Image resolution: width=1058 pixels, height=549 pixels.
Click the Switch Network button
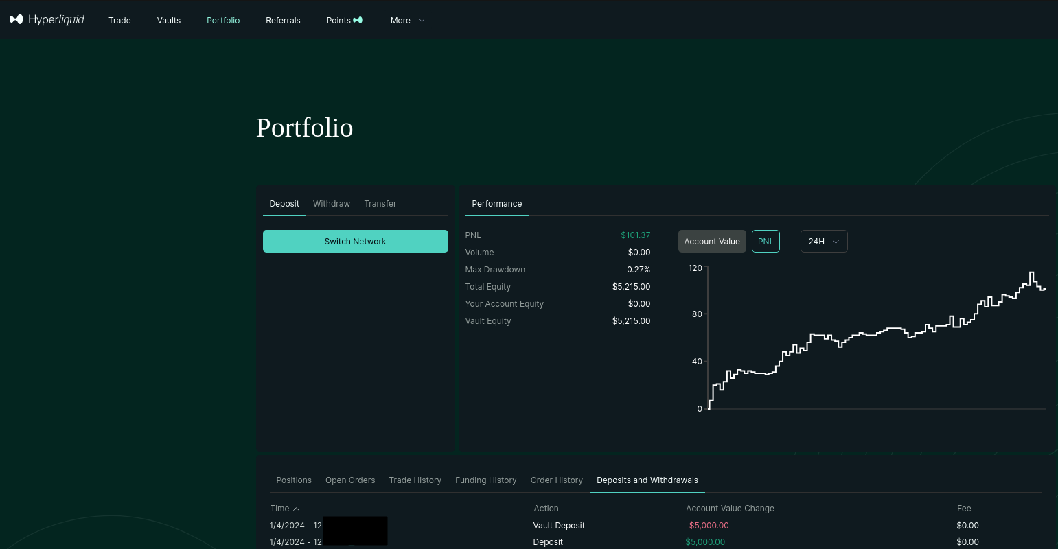pos(356,242)
